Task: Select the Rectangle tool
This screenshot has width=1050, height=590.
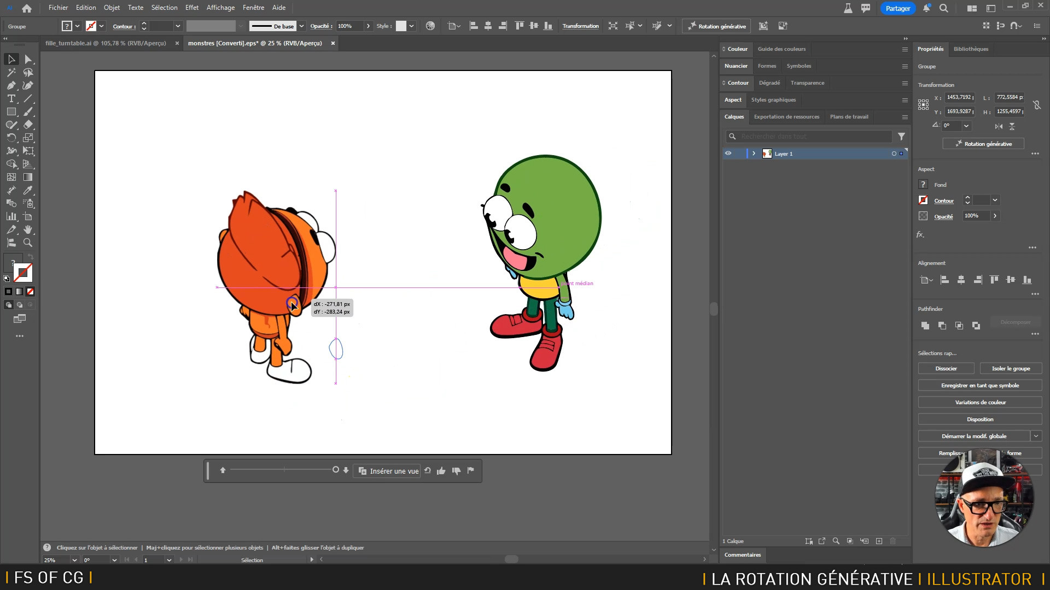Action: [11, 111]
